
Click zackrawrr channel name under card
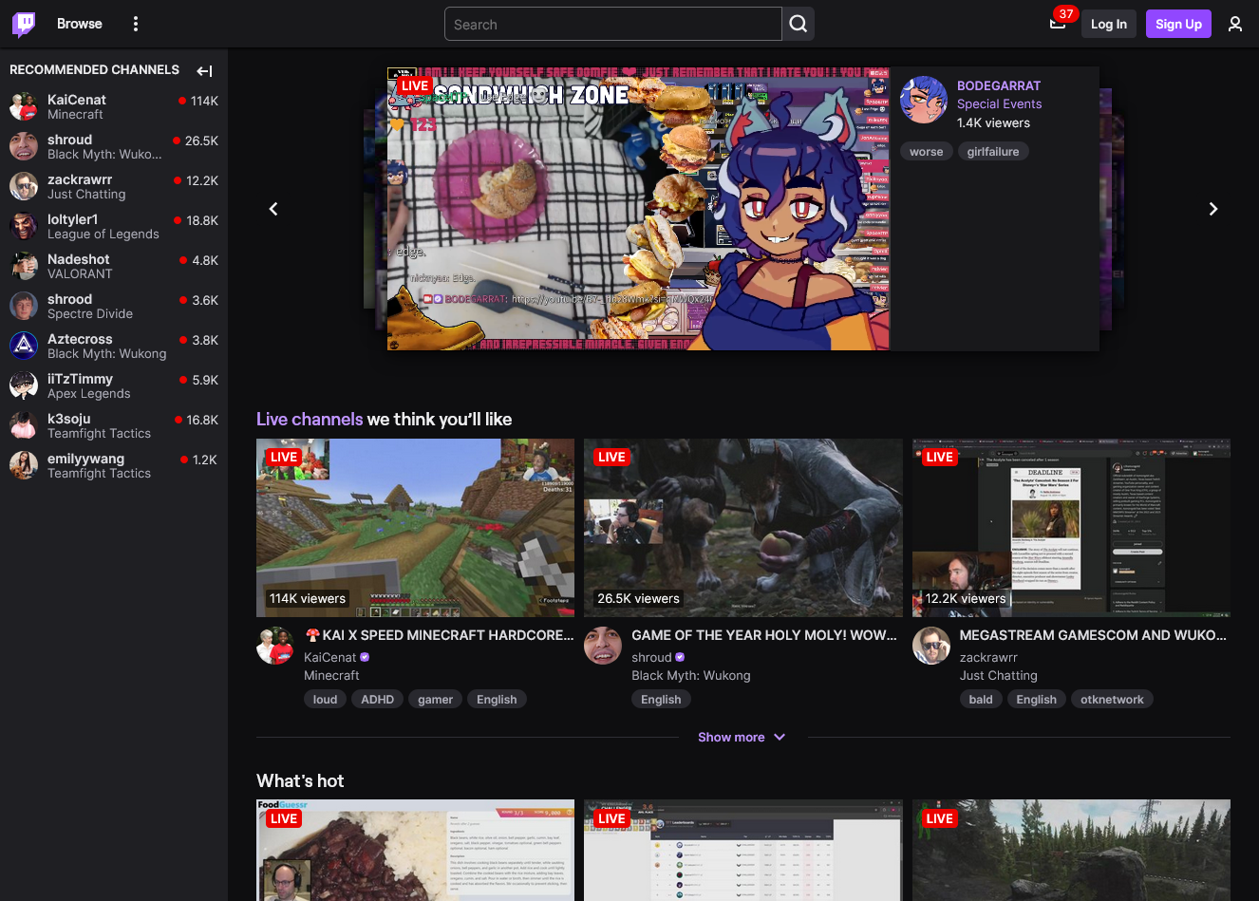coord(988,657)
